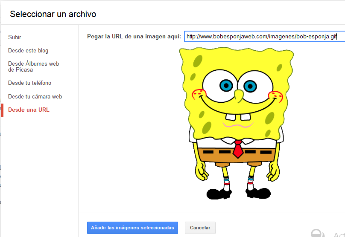Click the 'Pegar la URL de una imagen aquí' label
345x237 pixels.
pos(134,37)
